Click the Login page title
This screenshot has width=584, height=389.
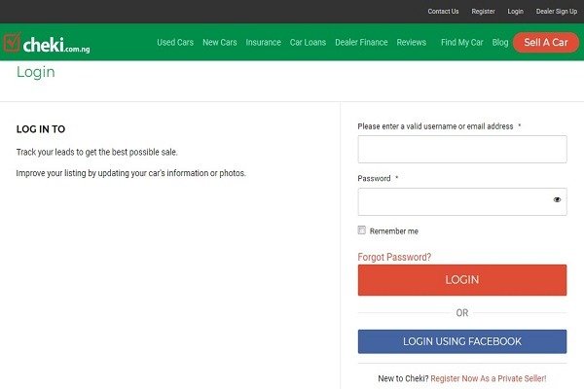36,72
